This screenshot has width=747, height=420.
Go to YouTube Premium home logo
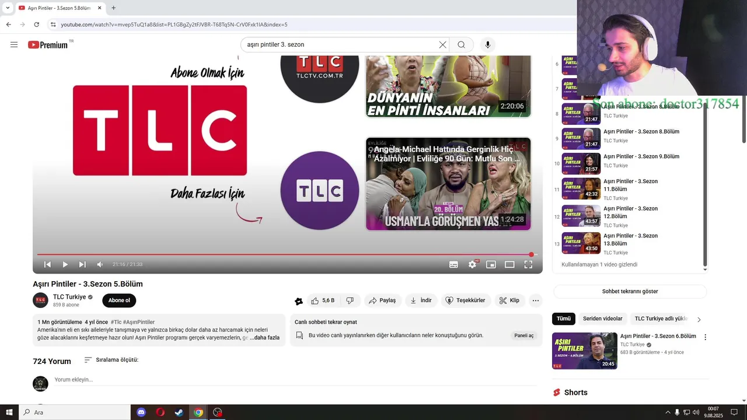point(48,45)
